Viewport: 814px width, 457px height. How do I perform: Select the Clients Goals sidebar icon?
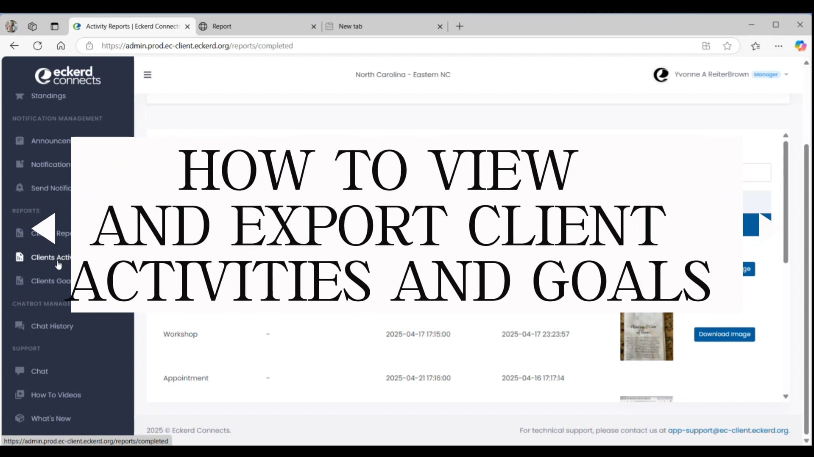(20, 281)
